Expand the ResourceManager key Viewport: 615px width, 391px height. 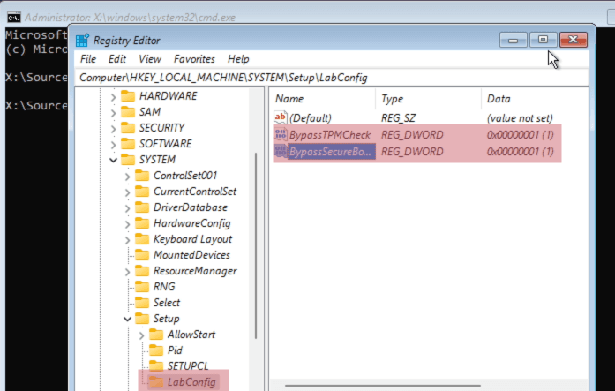127,271
